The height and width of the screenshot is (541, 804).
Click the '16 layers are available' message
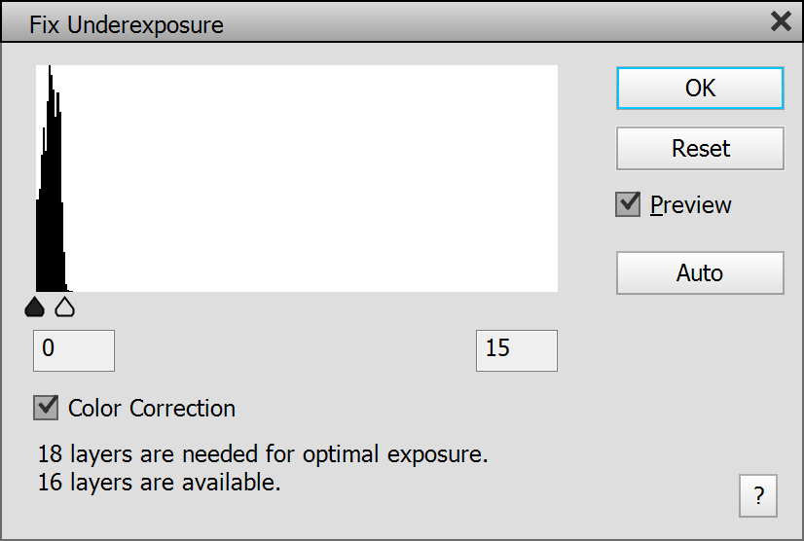[x=160, y=481]
